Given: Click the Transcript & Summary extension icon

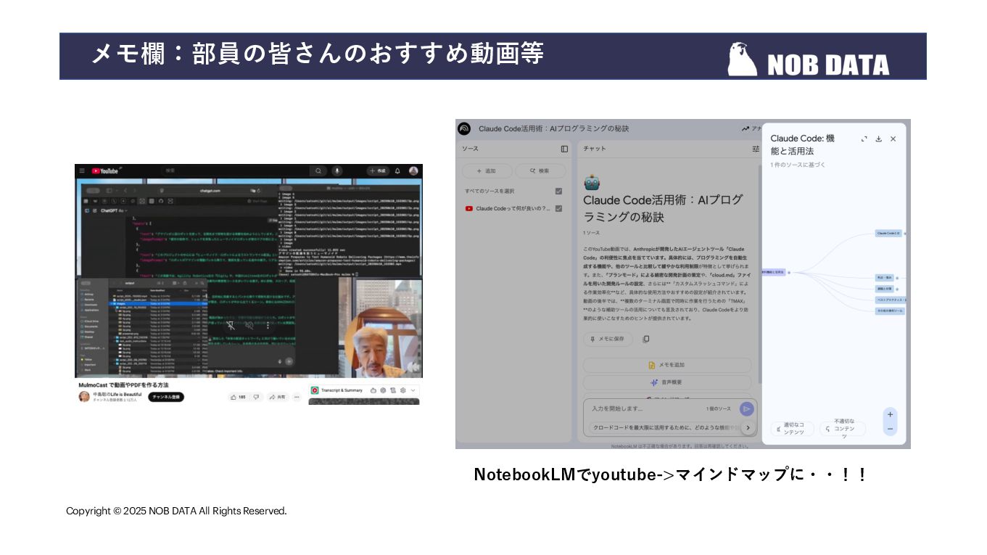Looking at the screenshot, I should (315, 390).
